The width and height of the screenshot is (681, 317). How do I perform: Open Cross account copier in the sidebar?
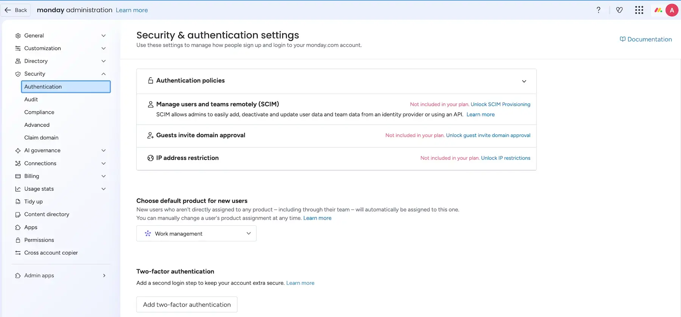pos(51,253)
